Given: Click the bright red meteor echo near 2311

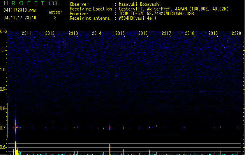Looking at the screenshot, I should coord(16,127).
